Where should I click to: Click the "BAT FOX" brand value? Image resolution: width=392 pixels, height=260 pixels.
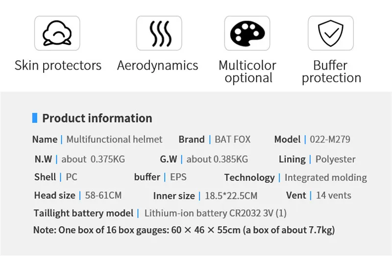pyautogui.click(x=233, y=140)
